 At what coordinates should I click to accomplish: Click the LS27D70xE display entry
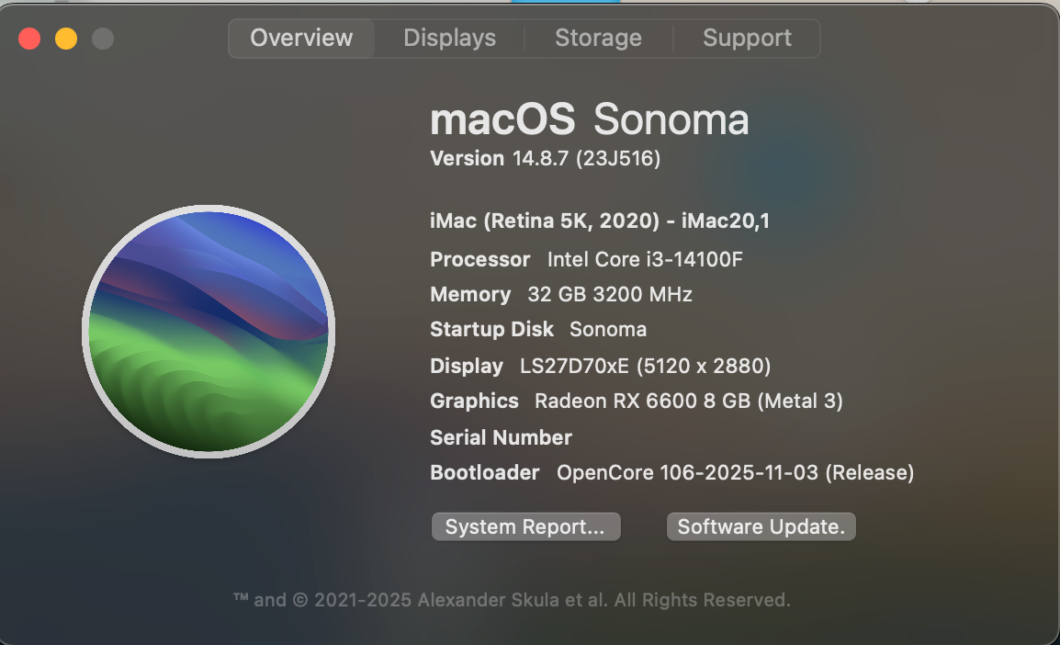tap(645, 367)
